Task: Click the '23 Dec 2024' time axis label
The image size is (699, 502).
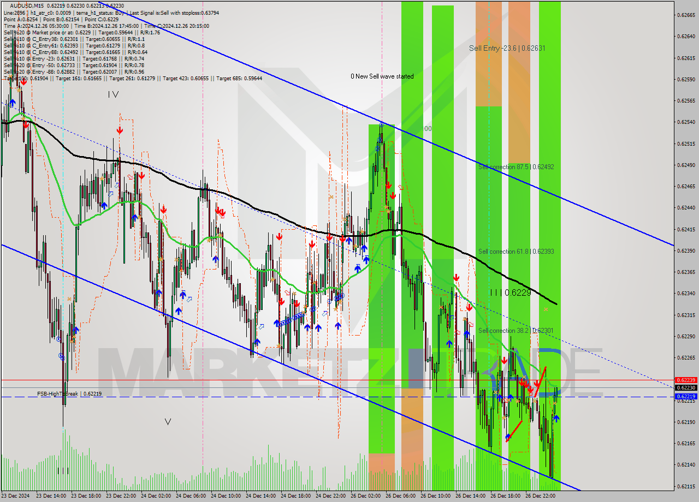Action: (x=16, y=496)
